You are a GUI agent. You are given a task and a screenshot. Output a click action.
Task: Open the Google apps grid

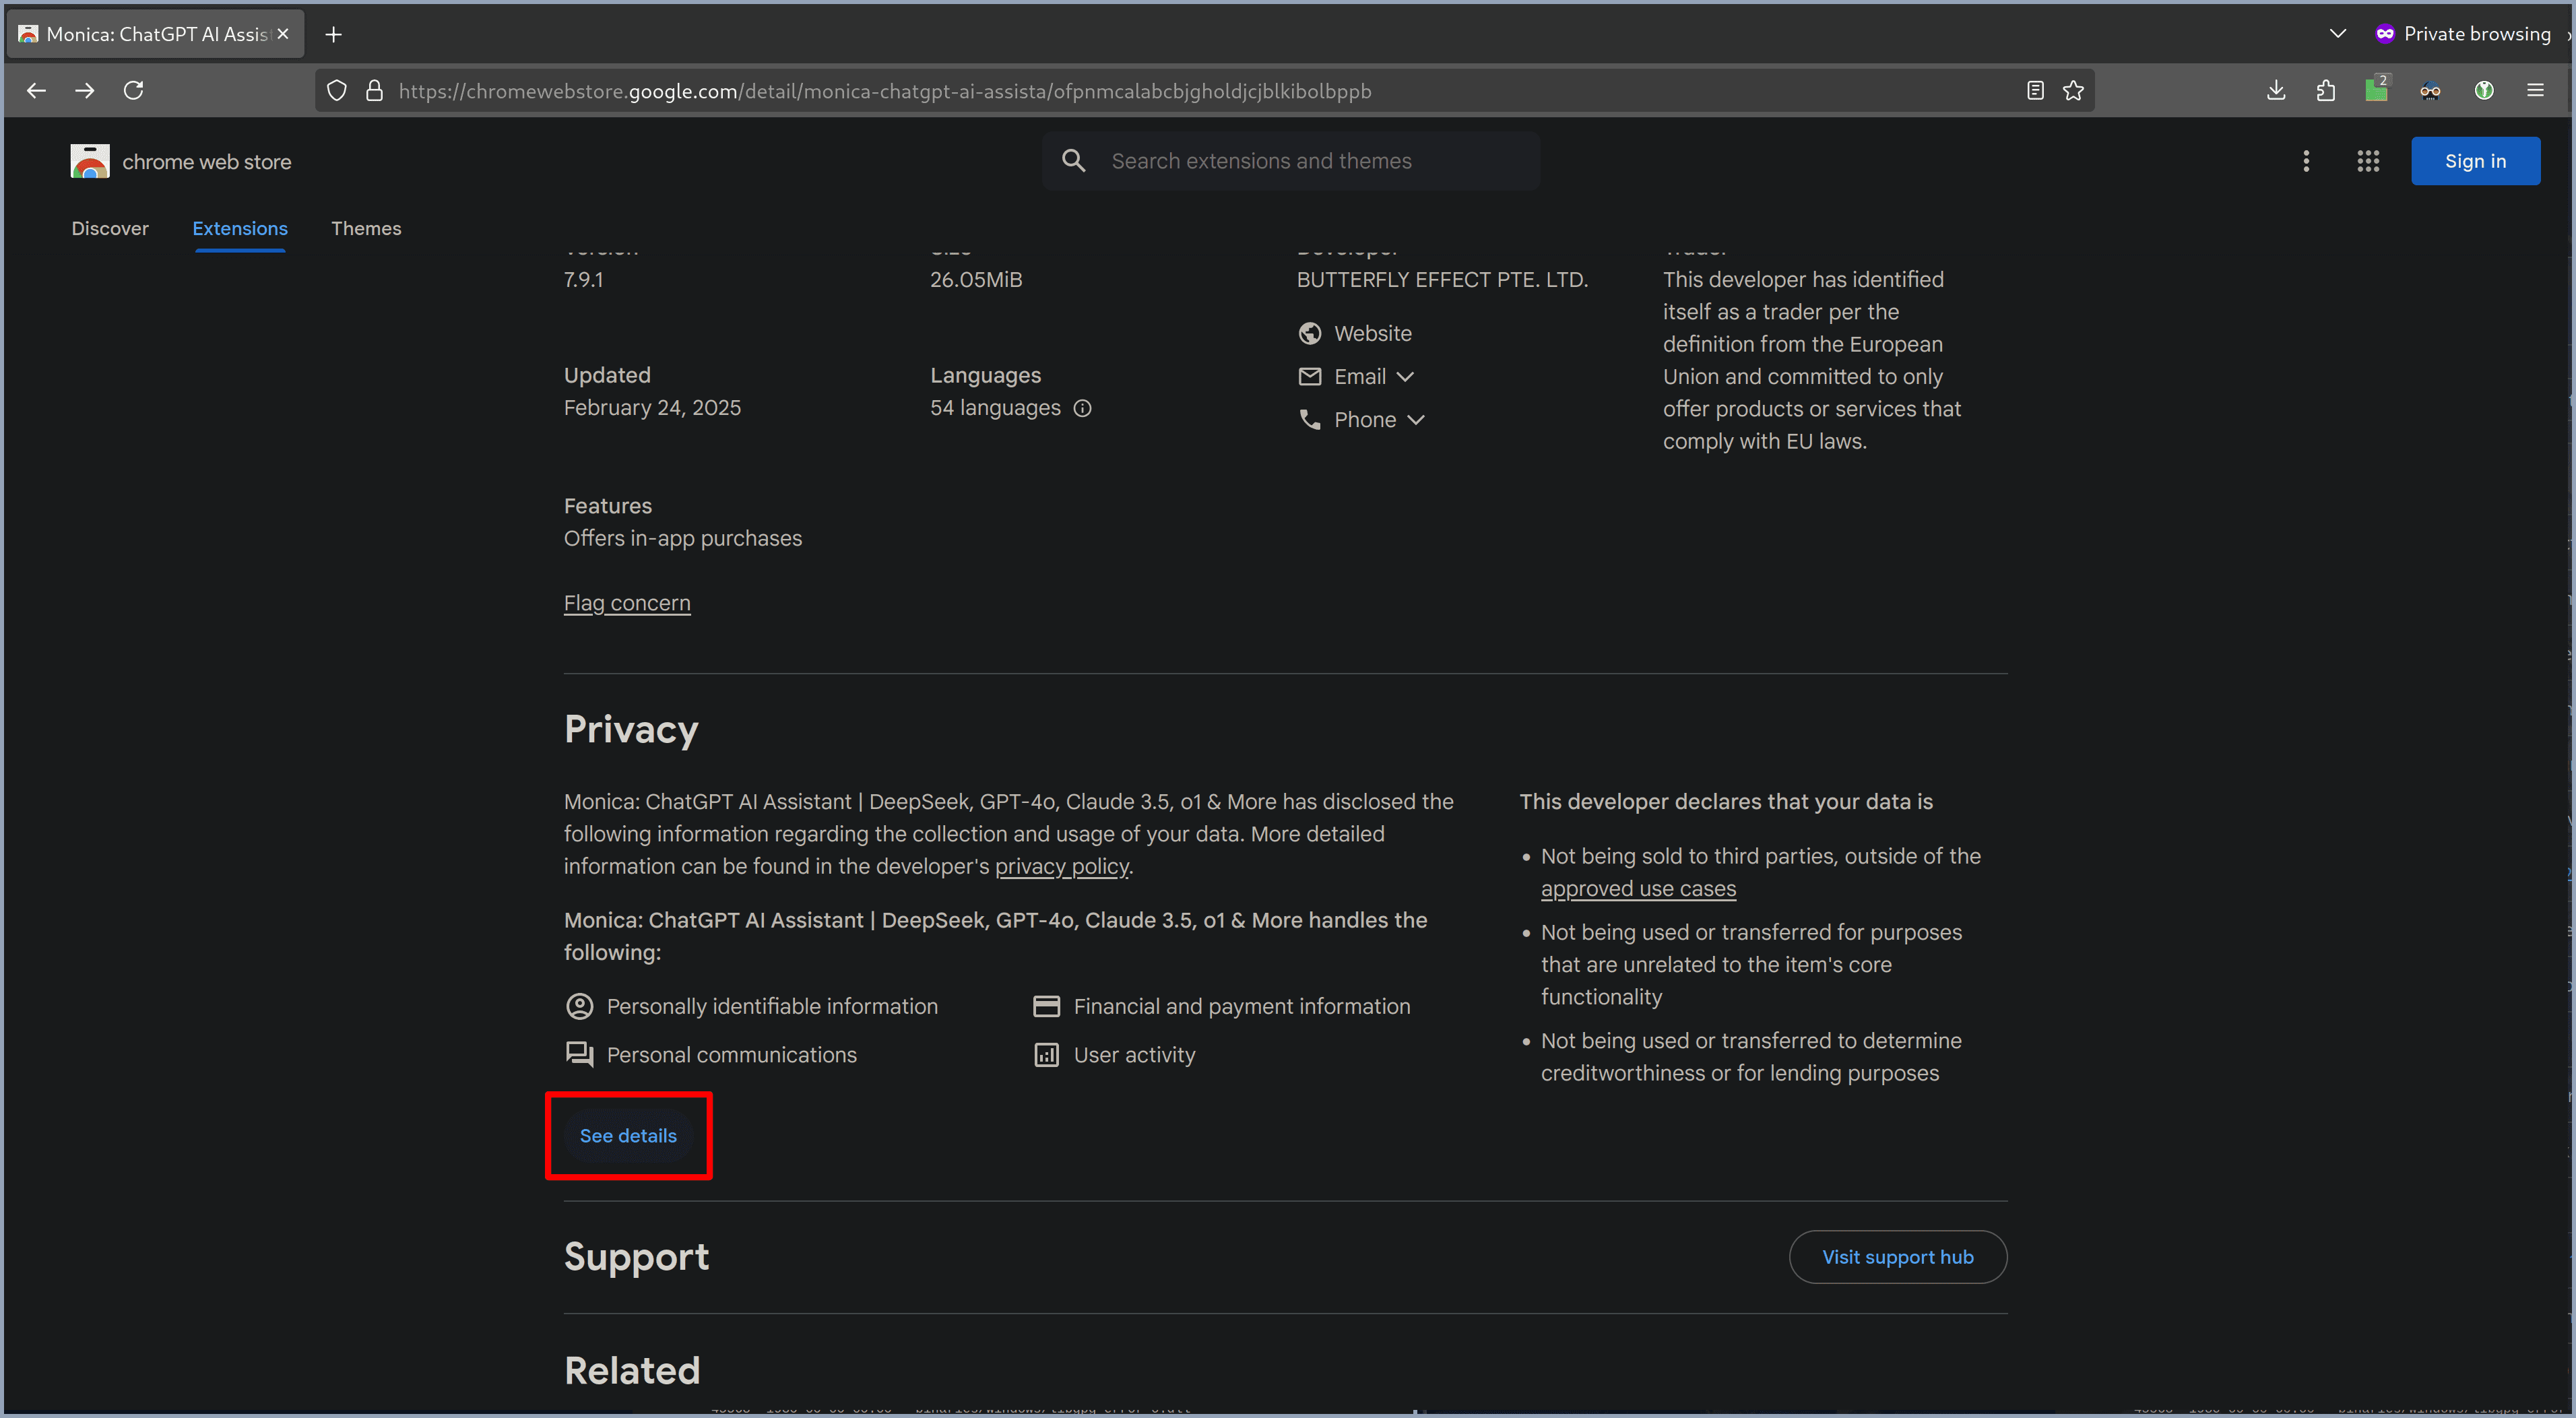2367,161
